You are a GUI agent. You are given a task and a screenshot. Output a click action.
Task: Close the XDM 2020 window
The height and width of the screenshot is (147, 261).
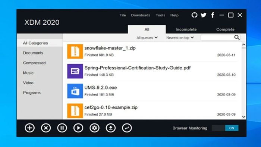(240, 15)
